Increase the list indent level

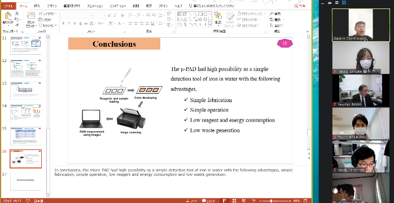(x=154, y=16)
